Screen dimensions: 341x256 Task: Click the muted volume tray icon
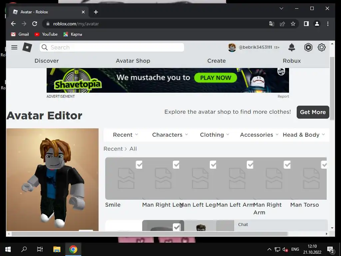click(285, 249)
